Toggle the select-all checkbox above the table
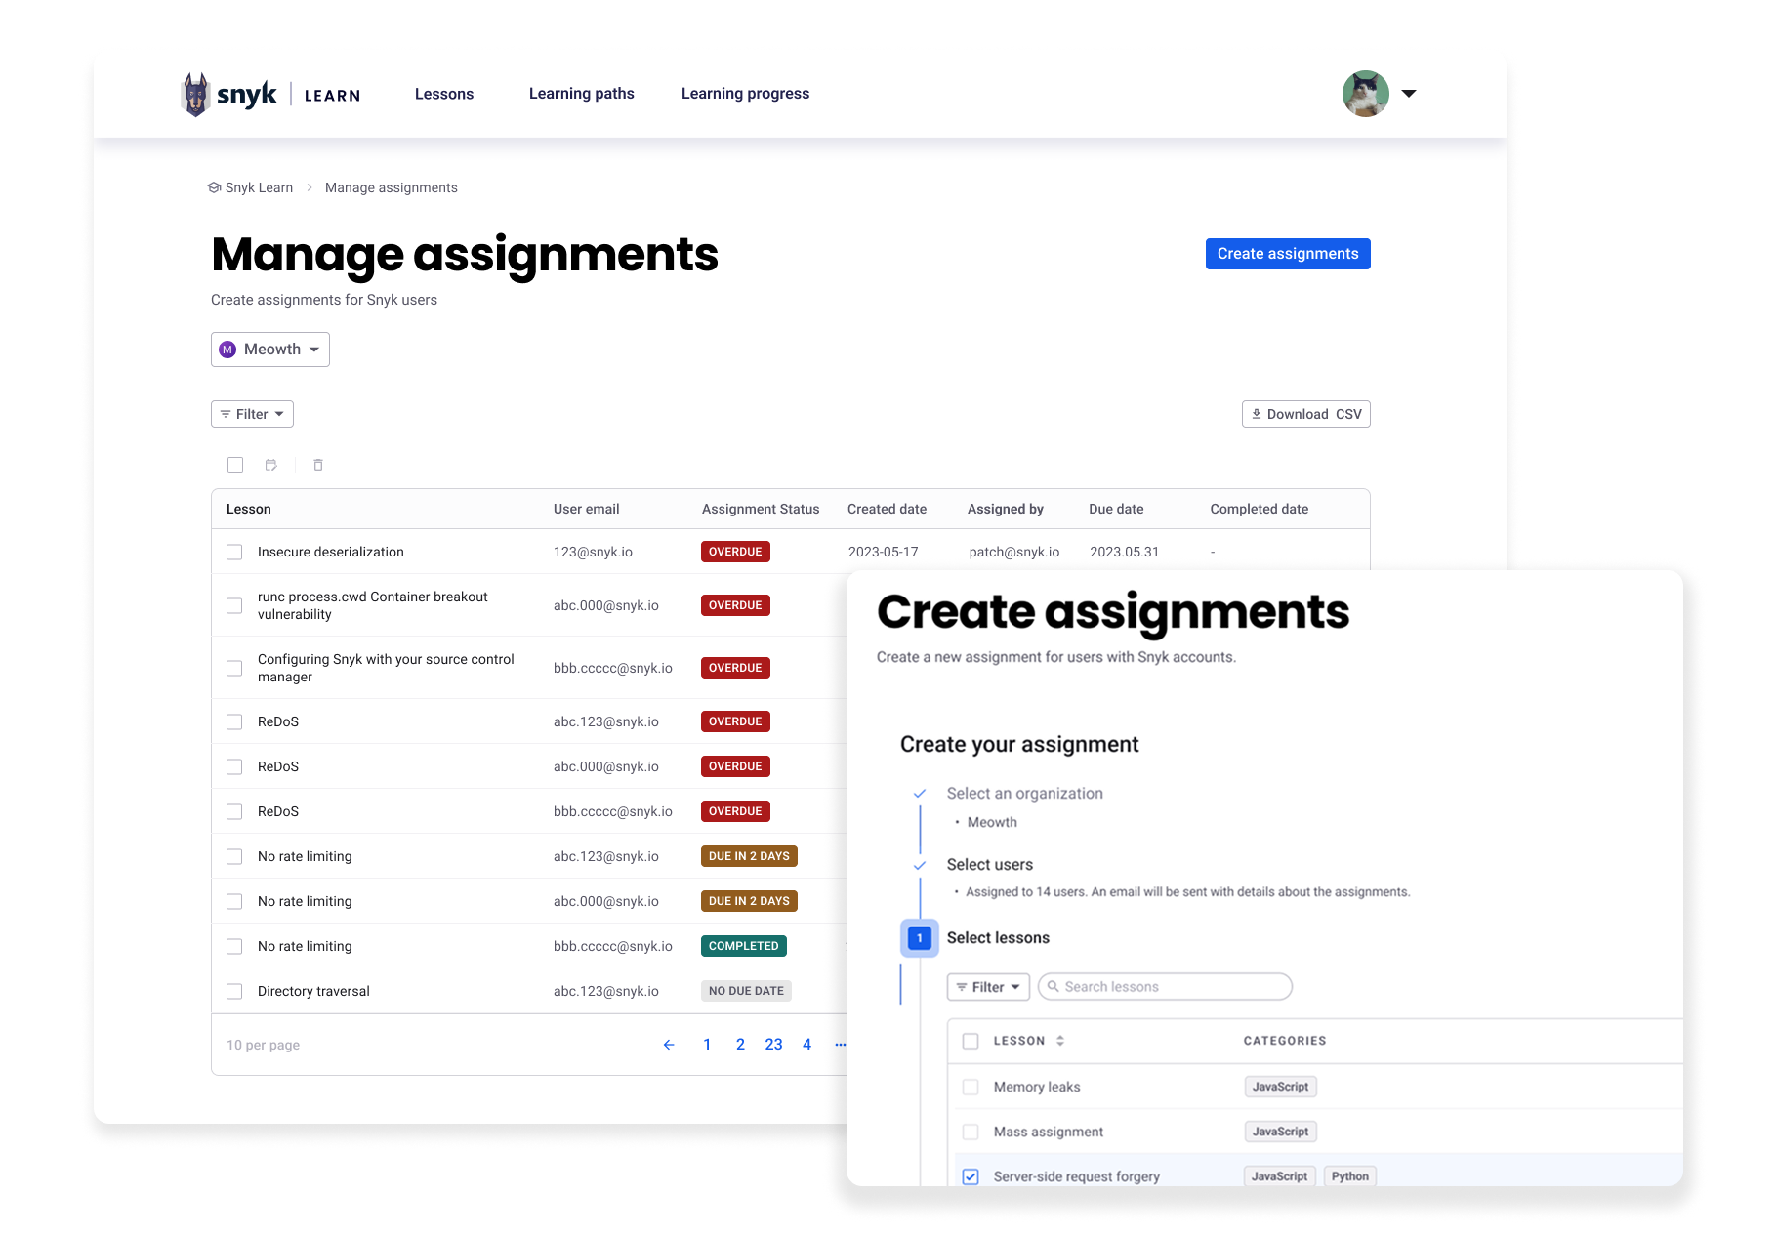This screenshot has width=1777, height=1236. pyautogui.click(x=235, y=465)
